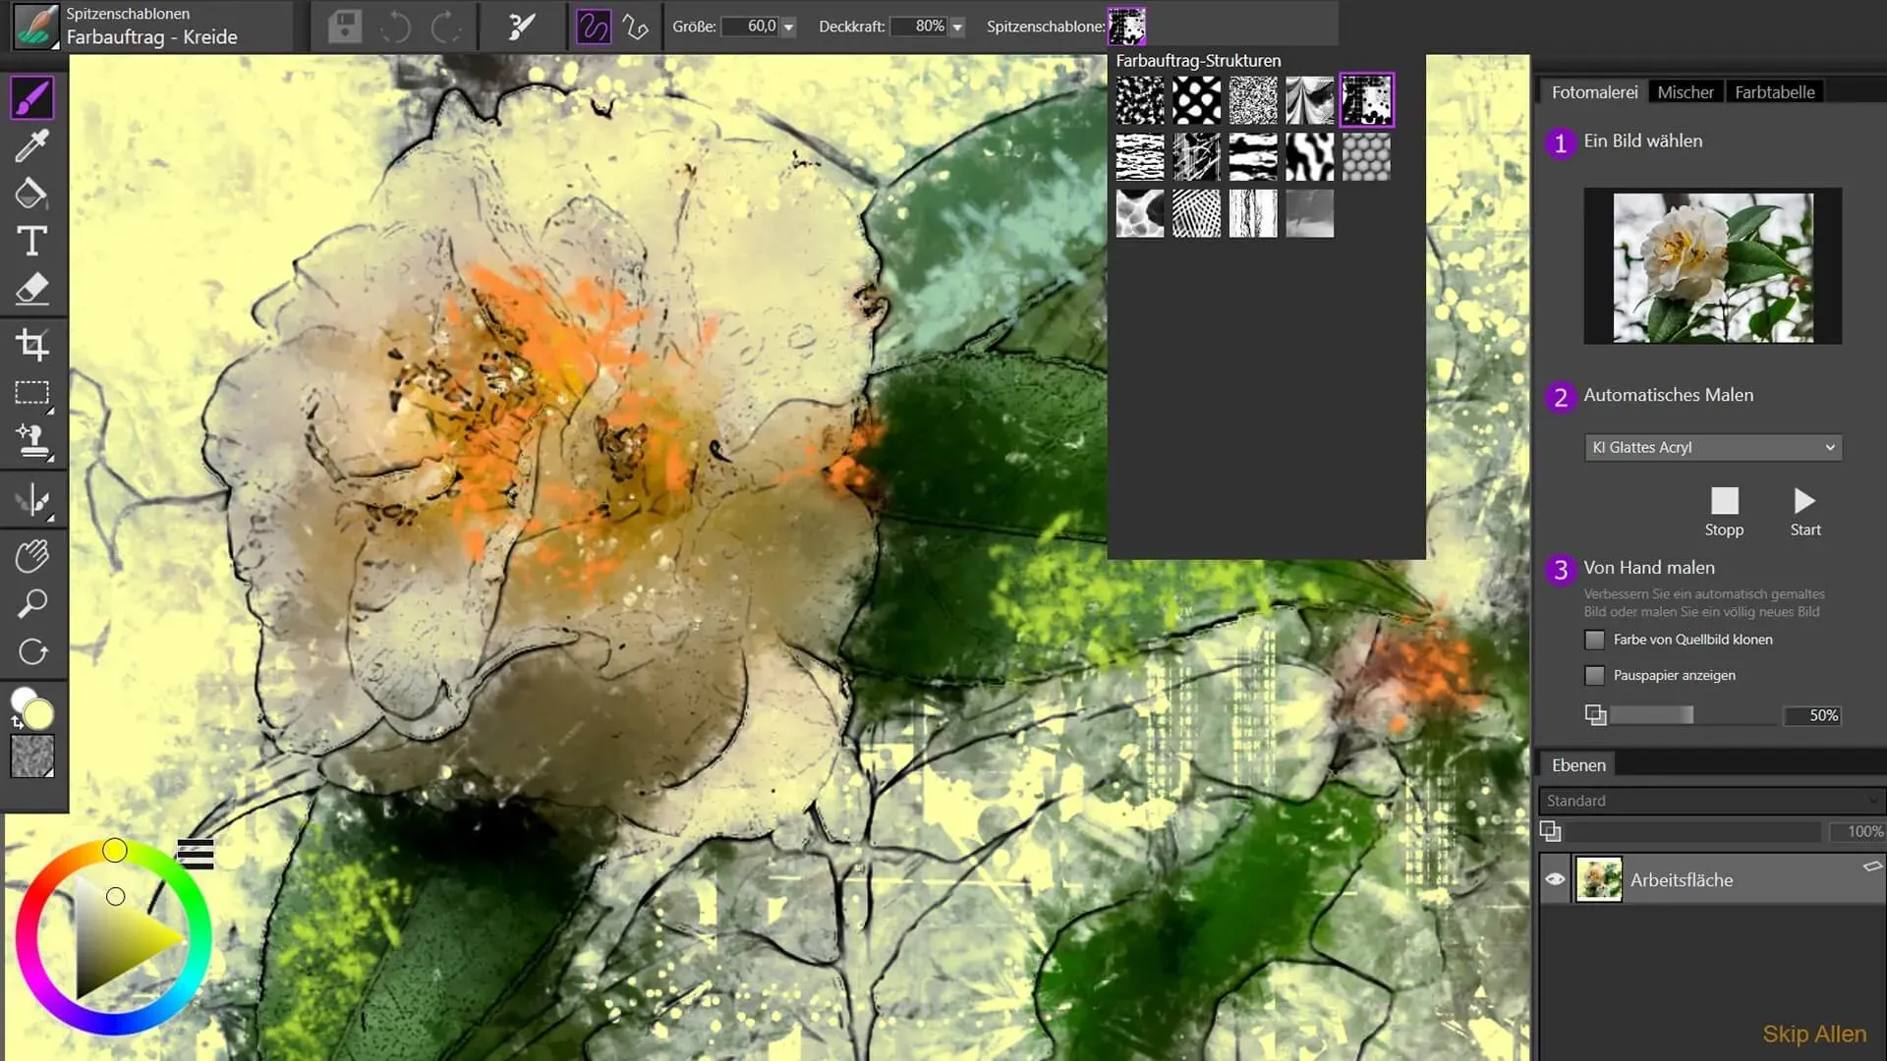Enable Farbe von Quellbild klonen
This screenshot has width=1887, height=1061.
pos(1594,640)
